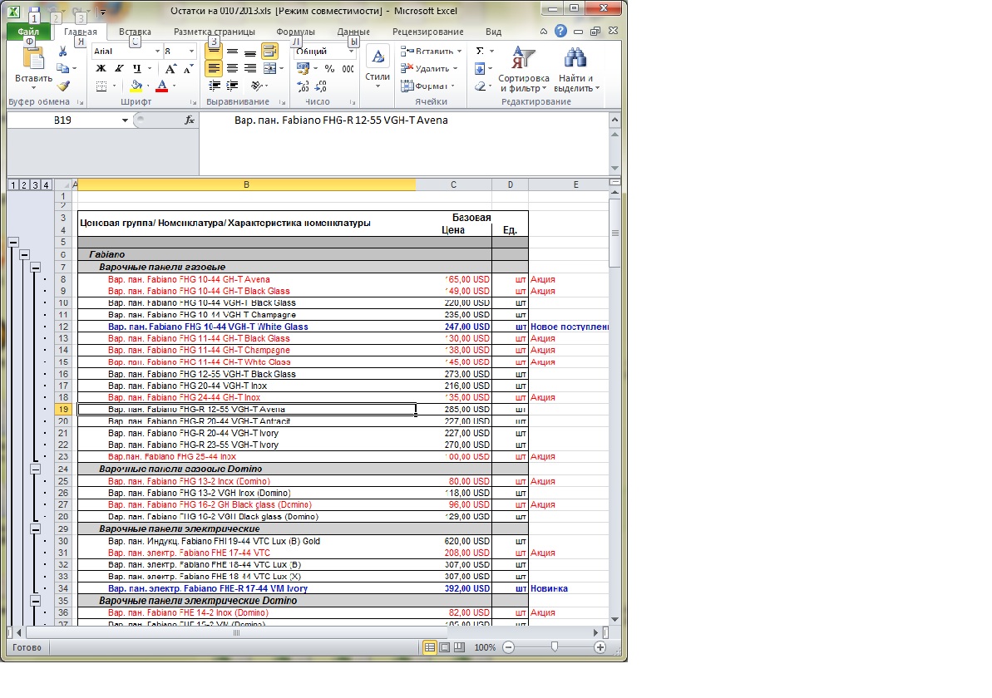Open Сортировка и фильтр menu

point(523,68)
